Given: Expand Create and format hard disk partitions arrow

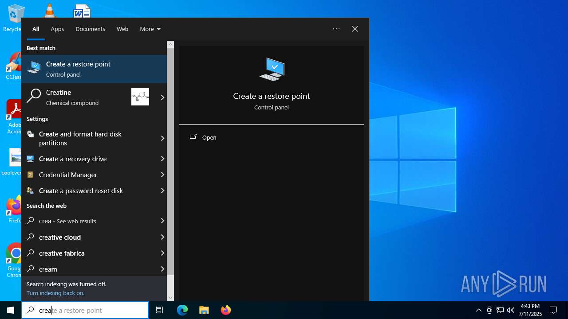Looking at the screenshot, I should tap(162, 138).
